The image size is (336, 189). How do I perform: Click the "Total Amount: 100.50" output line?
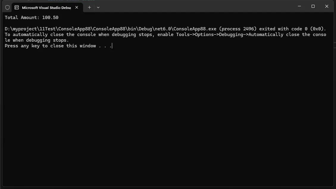tap(32, 18)
